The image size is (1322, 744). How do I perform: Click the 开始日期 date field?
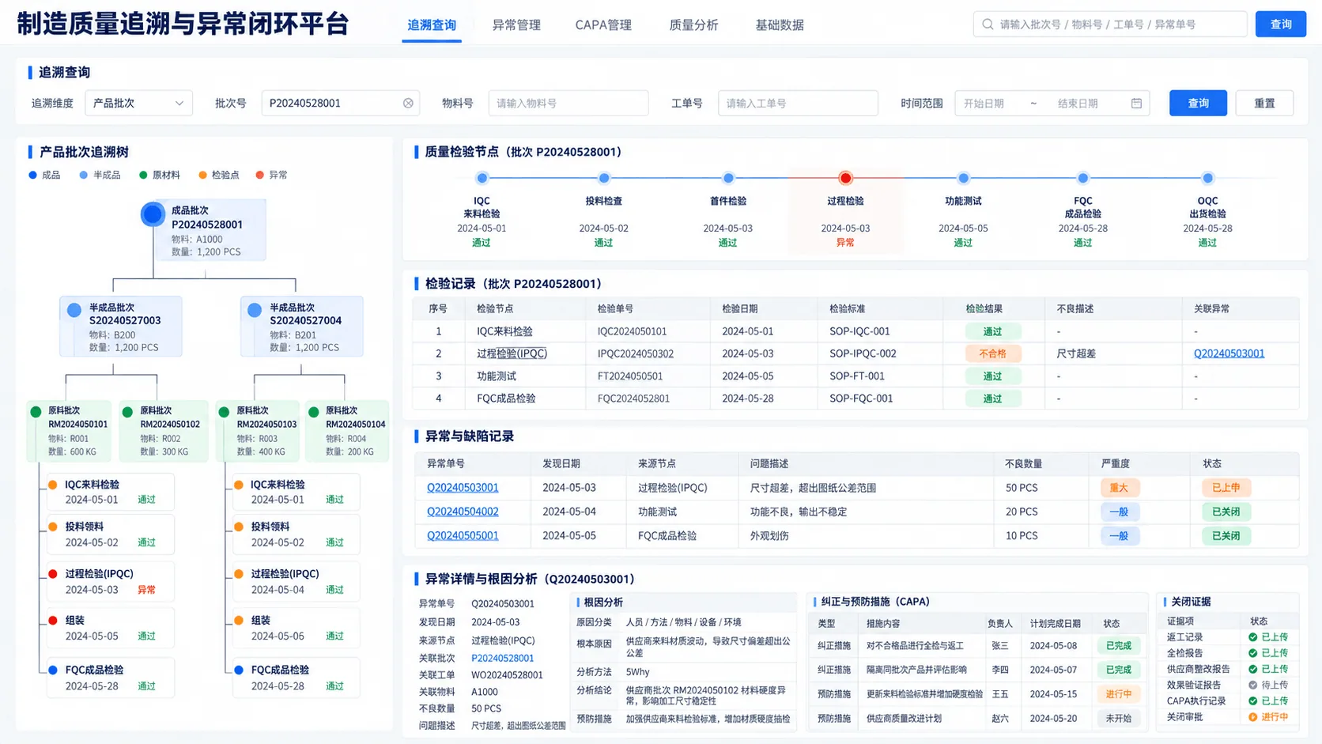click(x=984, y=104)
